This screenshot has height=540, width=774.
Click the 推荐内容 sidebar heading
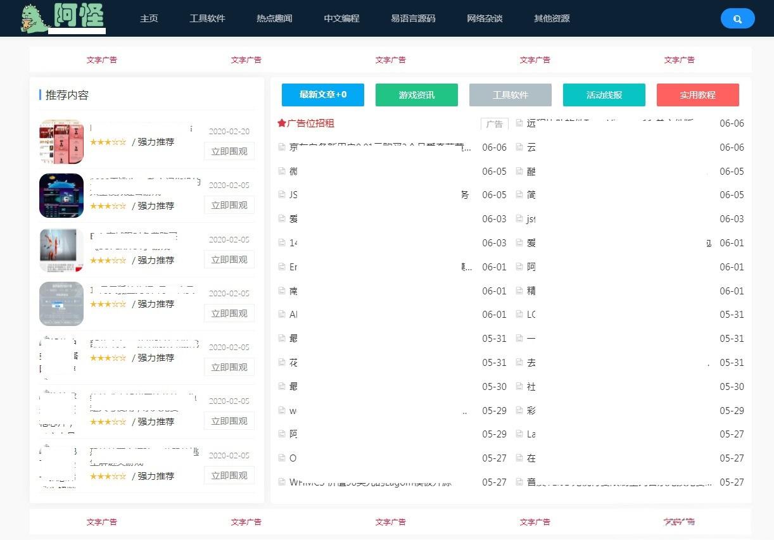click(x=67, y=95)
